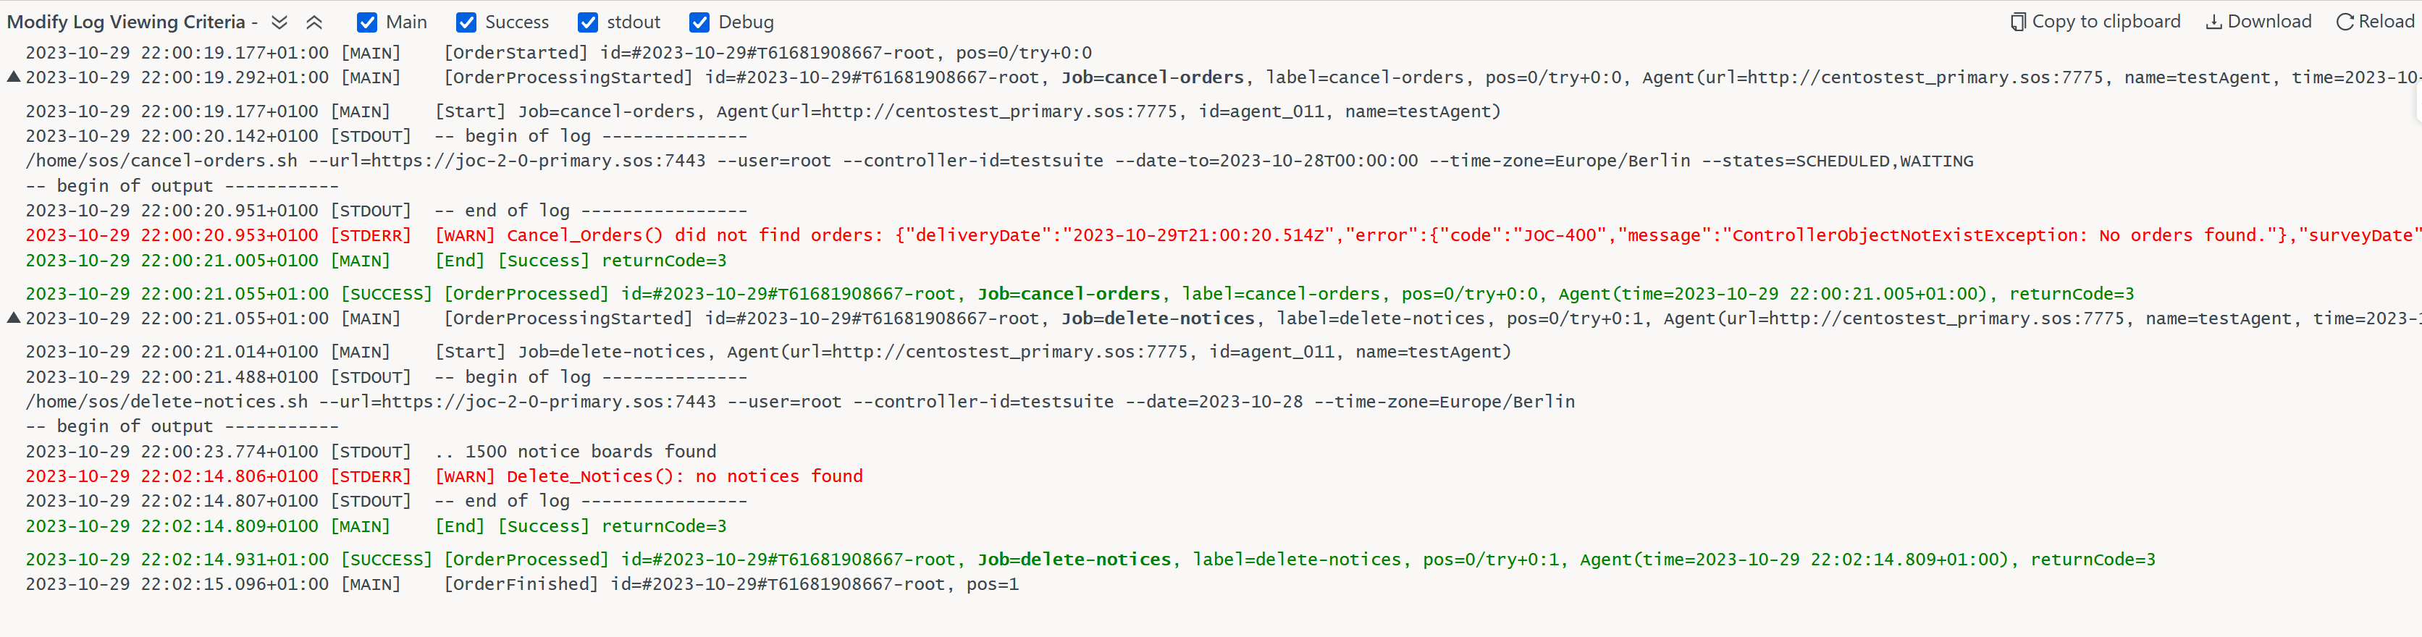This screenshot has width=2422, height=637.
Task: Collapse the cancel-orders OrderProcessingStarted section
Action: [x=13, y=77]
